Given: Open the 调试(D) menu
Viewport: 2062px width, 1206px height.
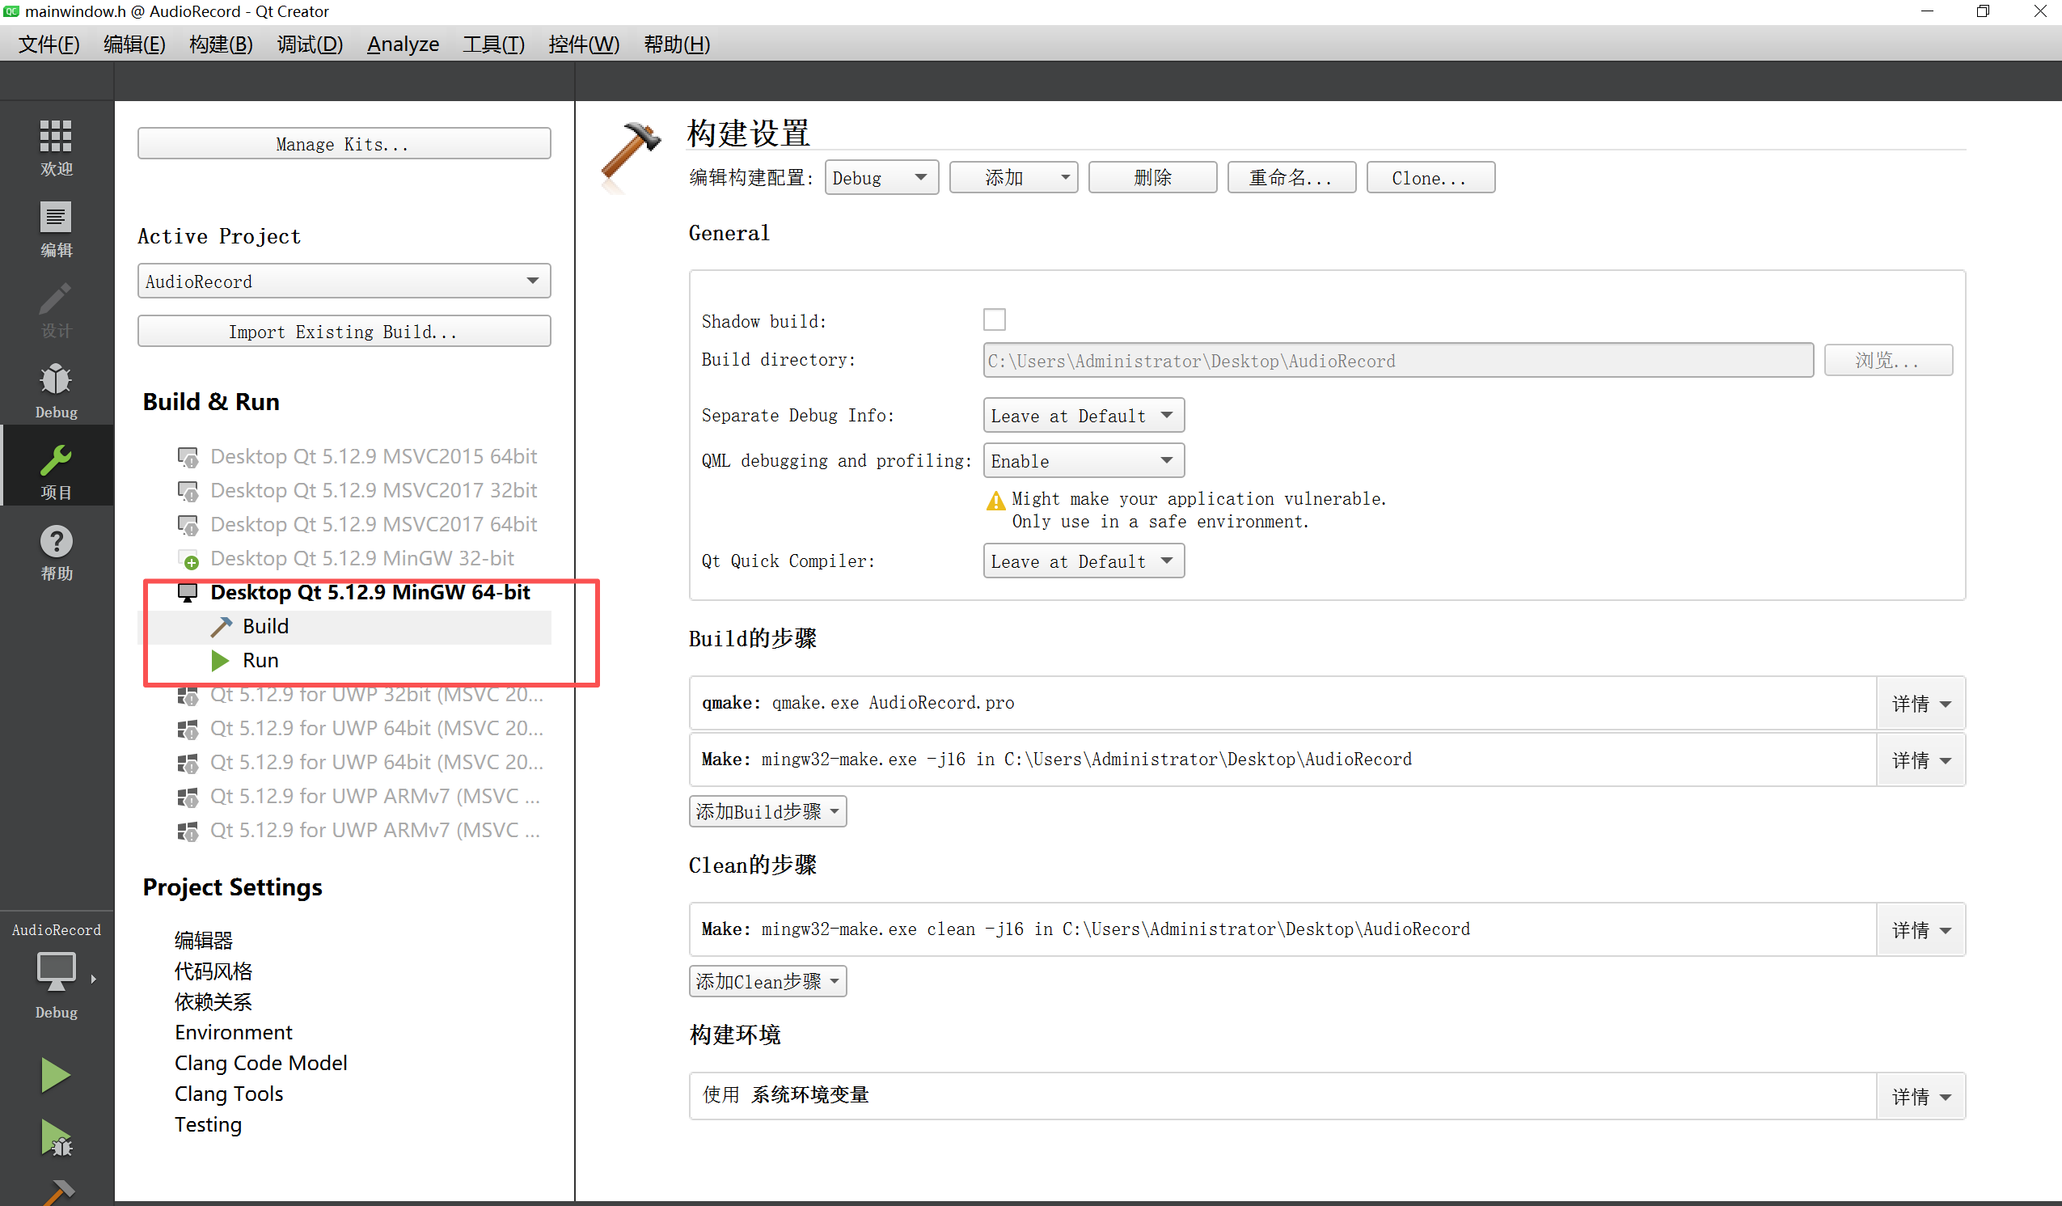Looking at the screenshot, I should (x=309, y=44).
